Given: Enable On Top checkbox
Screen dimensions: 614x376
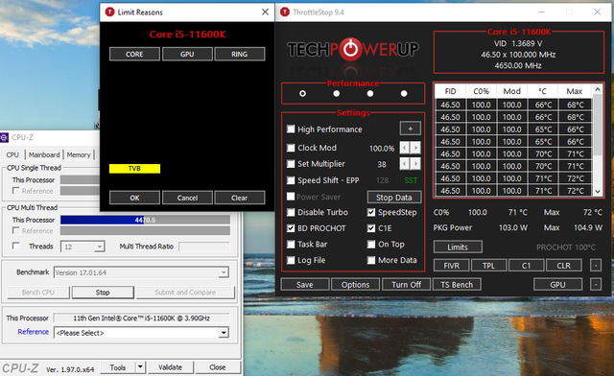Looking at the screenshot, I should 371,245.
